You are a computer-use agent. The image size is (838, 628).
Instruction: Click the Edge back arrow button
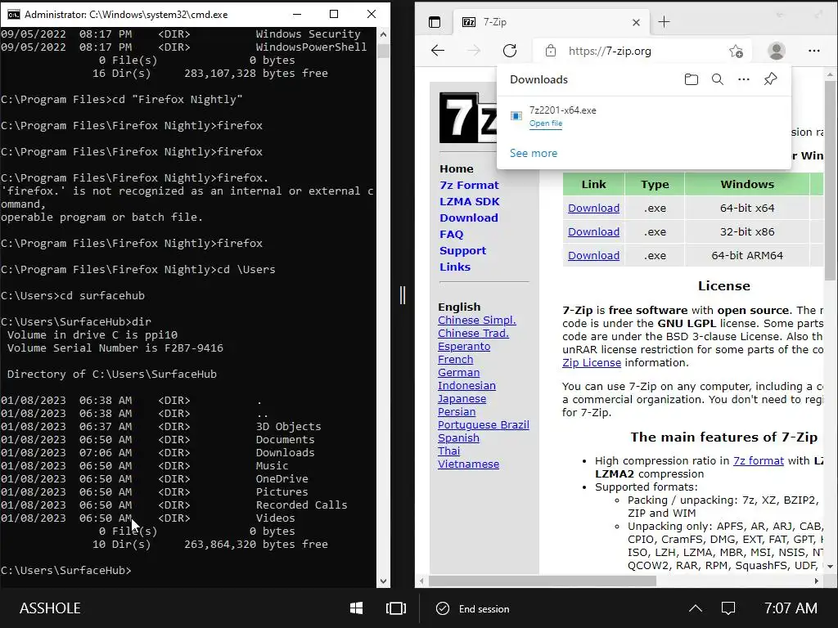coord(438,51)
